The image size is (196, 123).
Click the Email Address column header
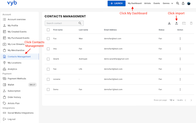(110, 30)
